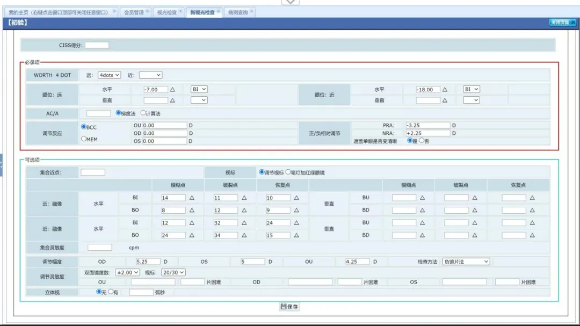
Task: Click the 眼位近 水平 field showing -18.00
Action: [x=428, y=90]
